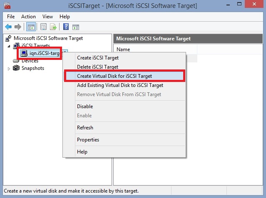This screenshot has height=198, width=266.
Task: Minimize the iSCSITarget window
Action: tap(228, 5)
